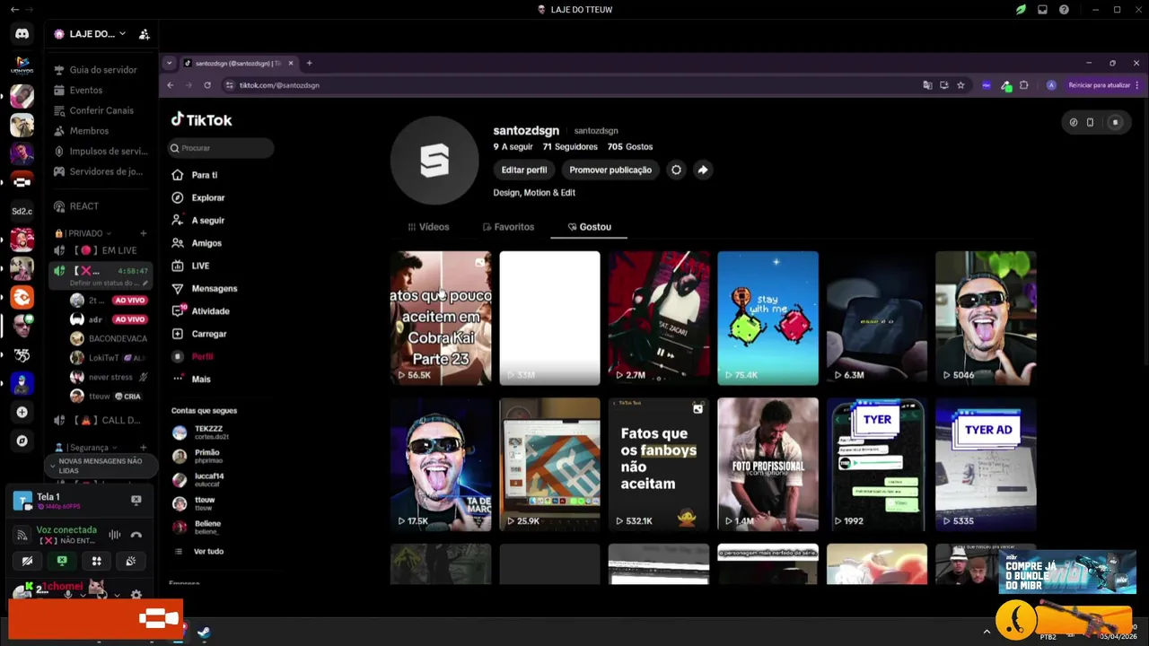Screen dimensions: 1149x646
Task: Open browser three-dot menu
Action: (1136, 85)
